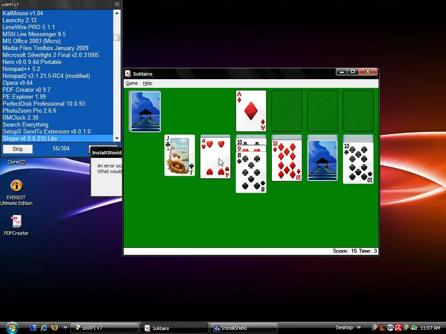Close the Solitaire window
The width and height of the screenshot is (446, 334).
(x=368, y=72)
